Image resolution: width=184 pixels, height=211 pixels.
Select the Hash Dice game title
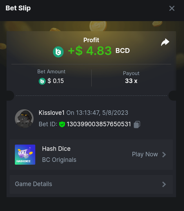click(56, 149)
